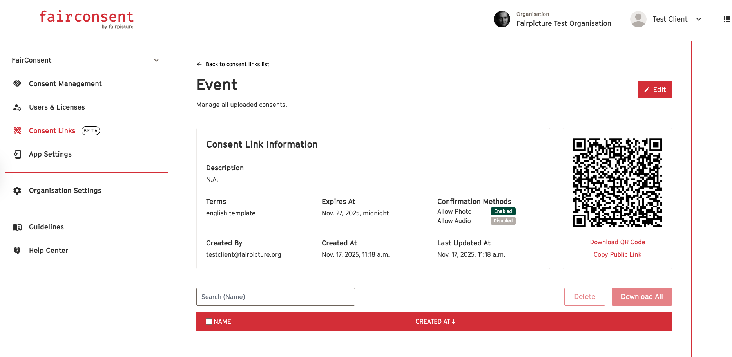Click the Help Center question icon
The width and height of the screenshot is (732, 357).
17,251
